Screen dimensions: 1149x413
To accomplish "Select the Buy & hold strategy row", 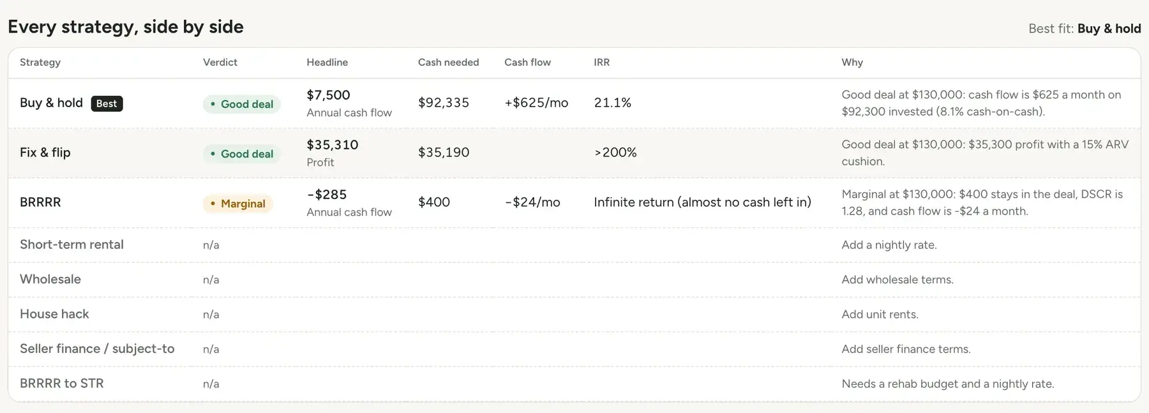I will click(x=574, y=103).
